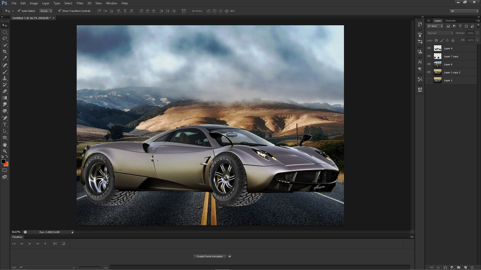Open Opacity slider dropdown arrow
This screenshot has height=270, width=481.
pyautogui.click(x=477, y=33)
